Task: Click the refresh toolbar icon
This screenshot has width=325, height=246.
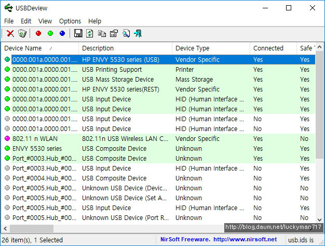Action: click(x=90, y=33)
